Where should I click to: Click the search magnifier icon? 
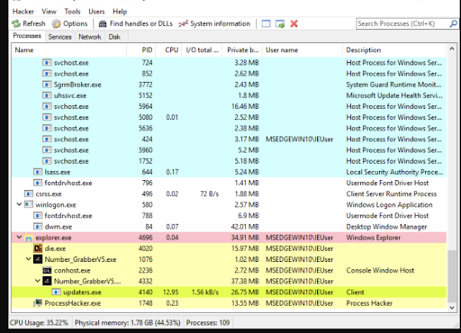[x=454, y=23]
